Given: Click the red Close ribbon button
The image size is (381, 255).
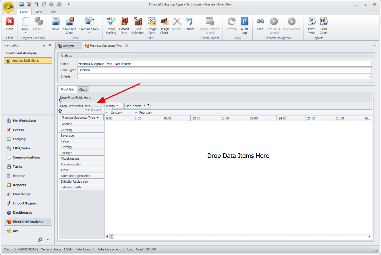Looking at the screenshot, I should point(10,24).
